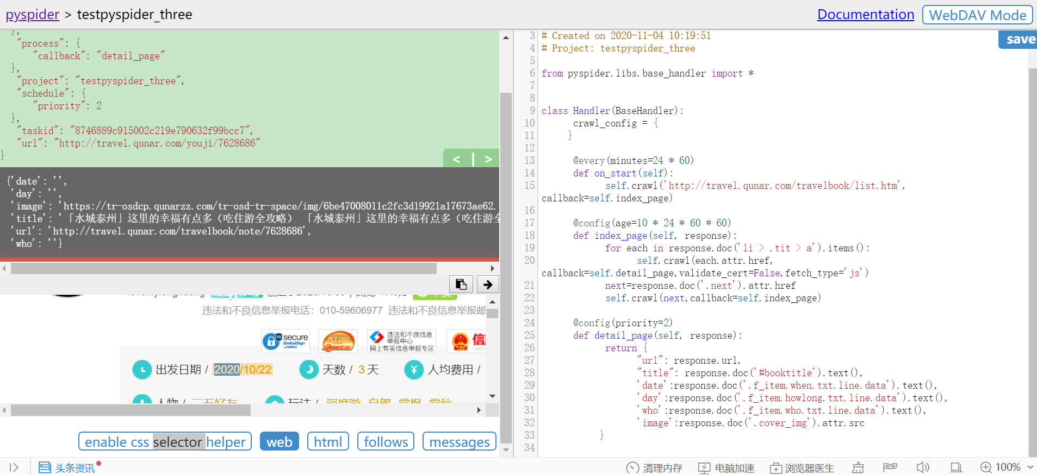Switch to the web tab
The height and width of the screenshot is (475, 1037).
click(280, 442)
